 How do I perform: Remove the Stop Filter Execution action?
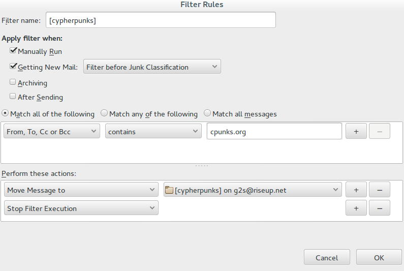coord(379,208)
